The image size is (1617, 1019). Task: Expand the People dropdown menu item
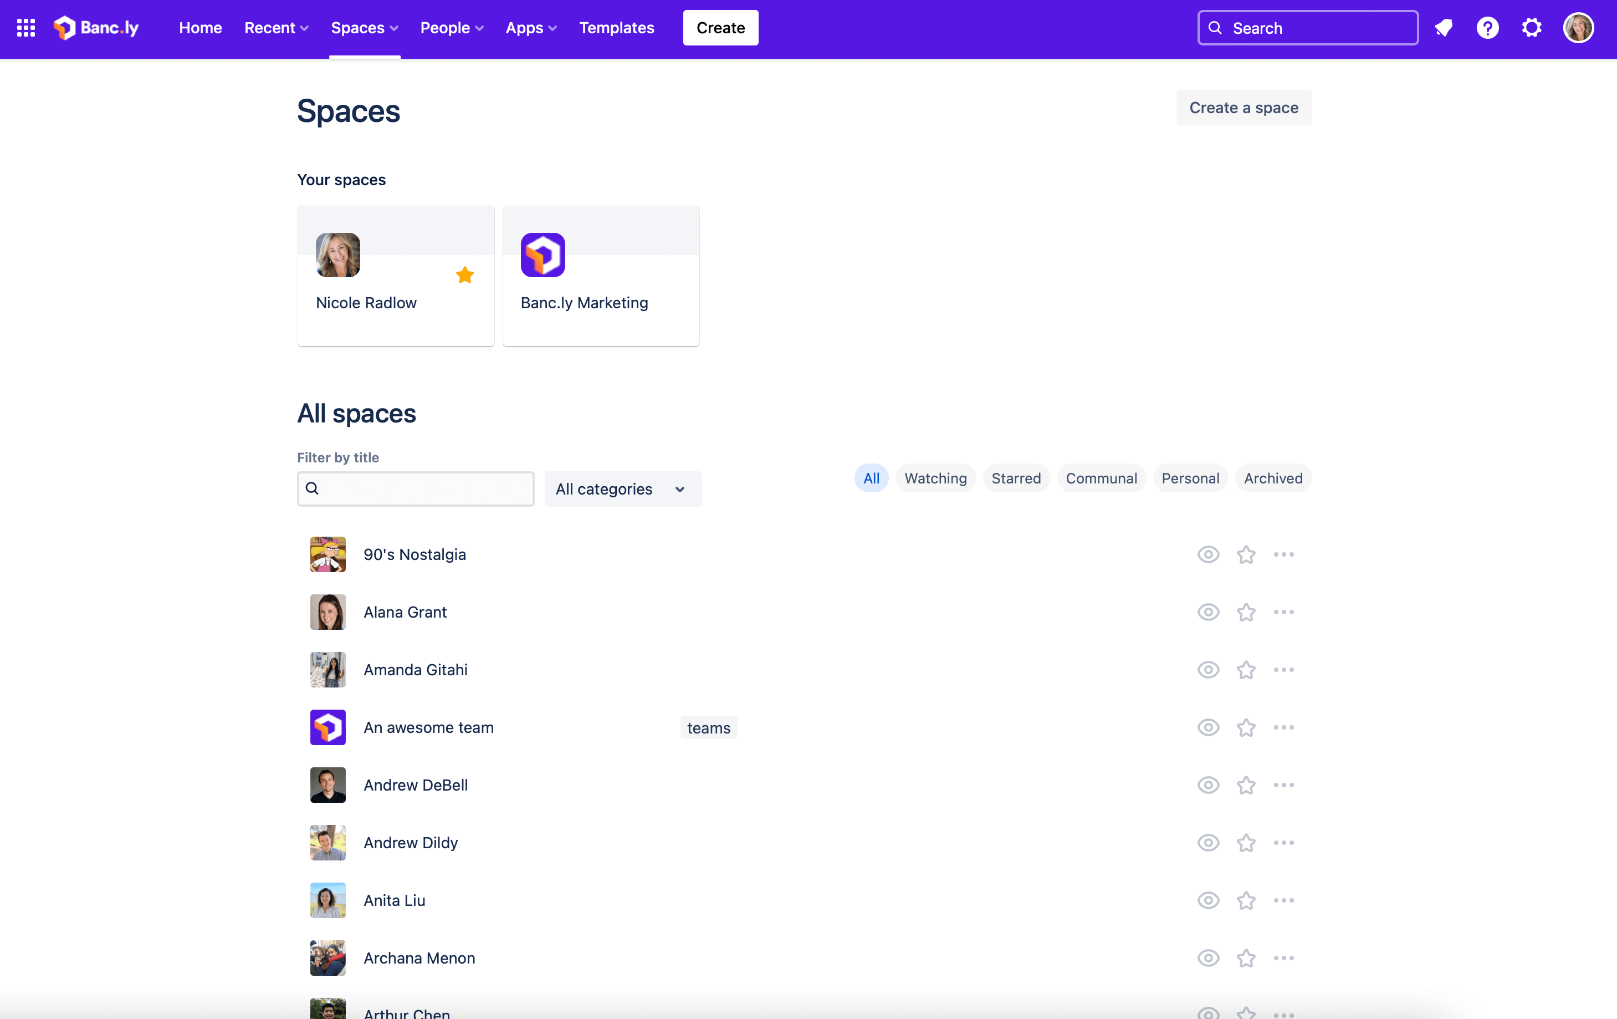click(x=452, y=27)
